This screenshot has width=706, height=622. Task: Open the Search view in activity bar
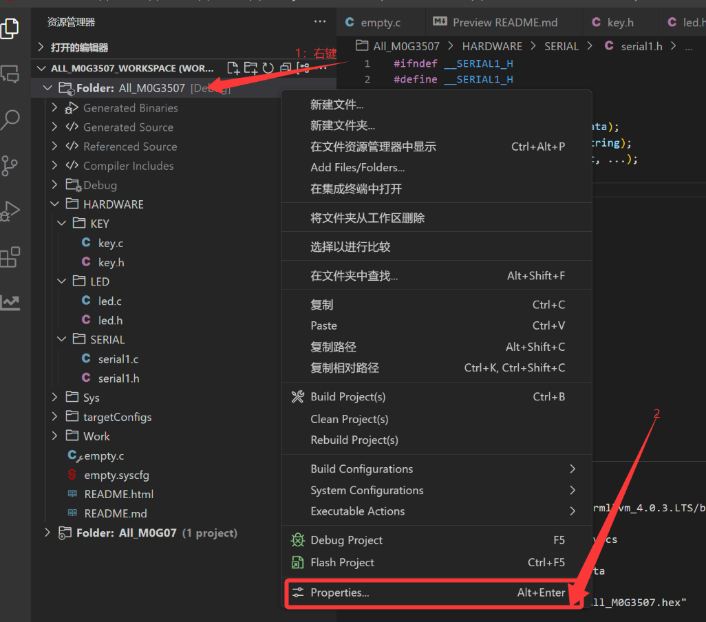(10, 120)
